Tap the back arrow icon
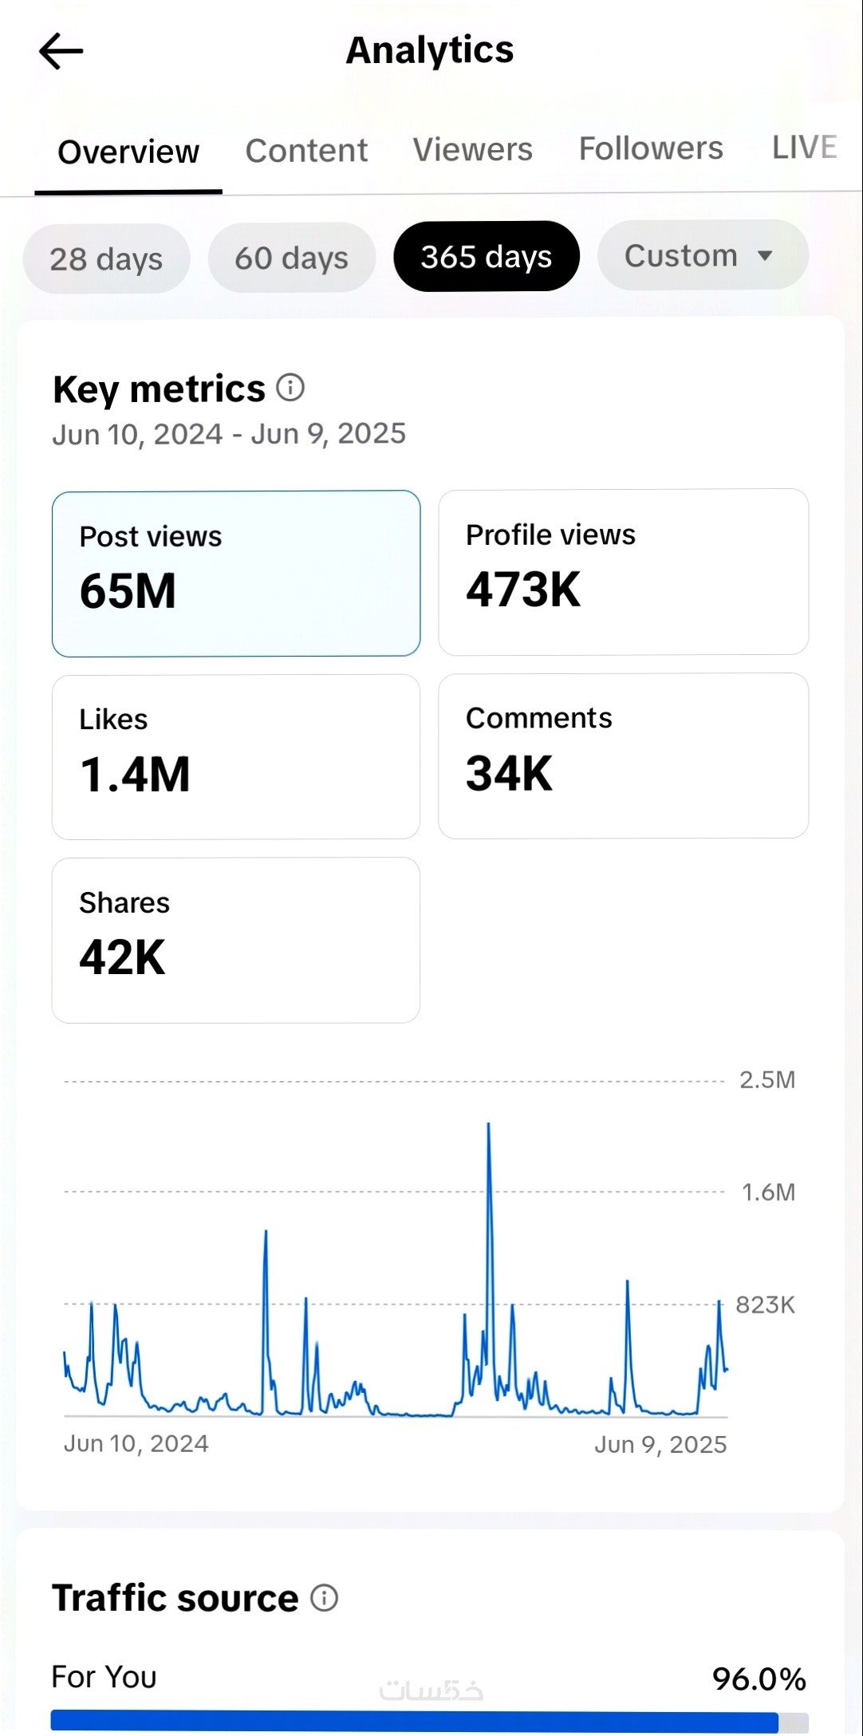This screenshot has height=1736, width=863. pyautogui.click(x=61, y=52)
